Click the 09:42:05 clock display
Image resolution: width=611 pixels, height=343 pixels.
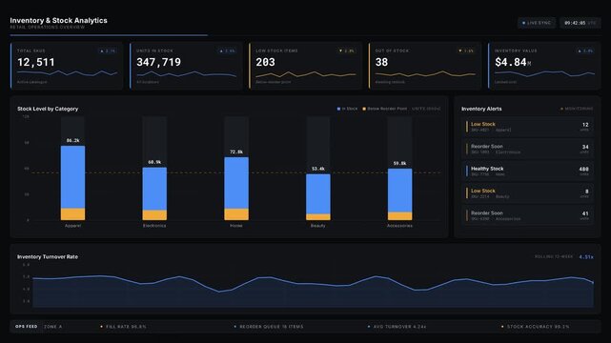[580, 23]
